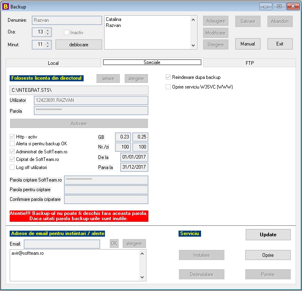Viewport: 302px width, 291px height.
Task: Open the Manual button
Action: [248, 44]
